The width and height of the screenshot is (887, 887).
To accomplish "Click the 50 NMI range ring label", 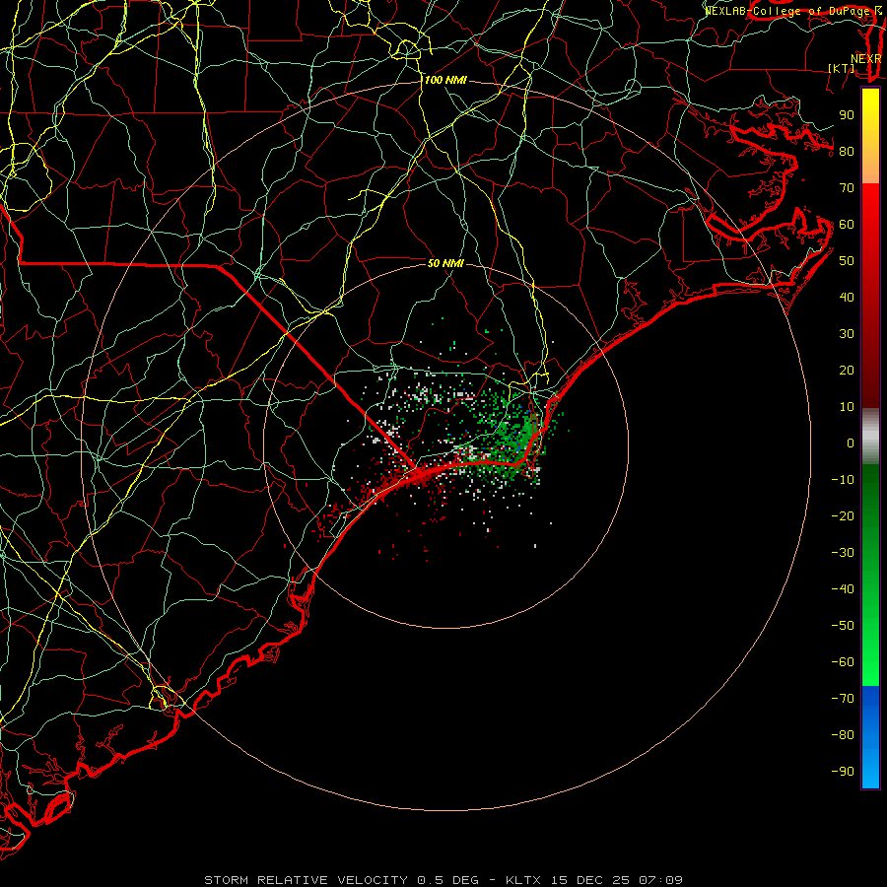I will coord(445,263).
